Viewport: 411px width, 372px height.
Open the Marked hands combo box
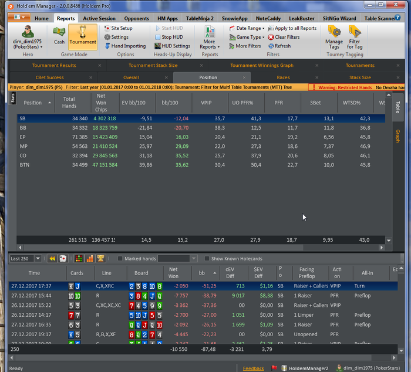pyautogui.click(x=177, y=259)
